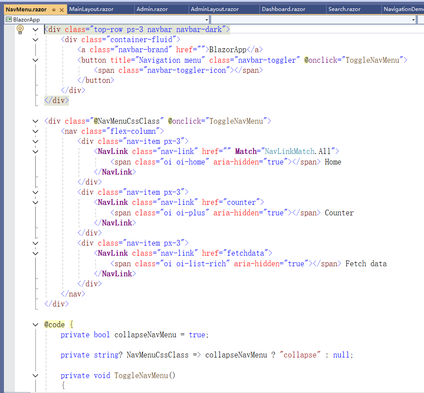Click the lightbulb quick actions icon
This screenshot has width=424, height=393.
click(20, 29)
